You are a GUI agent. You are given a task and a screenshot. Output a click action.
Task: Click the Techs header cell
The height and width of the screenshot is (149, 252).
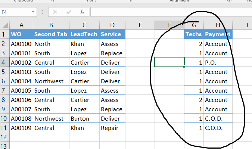194,34
